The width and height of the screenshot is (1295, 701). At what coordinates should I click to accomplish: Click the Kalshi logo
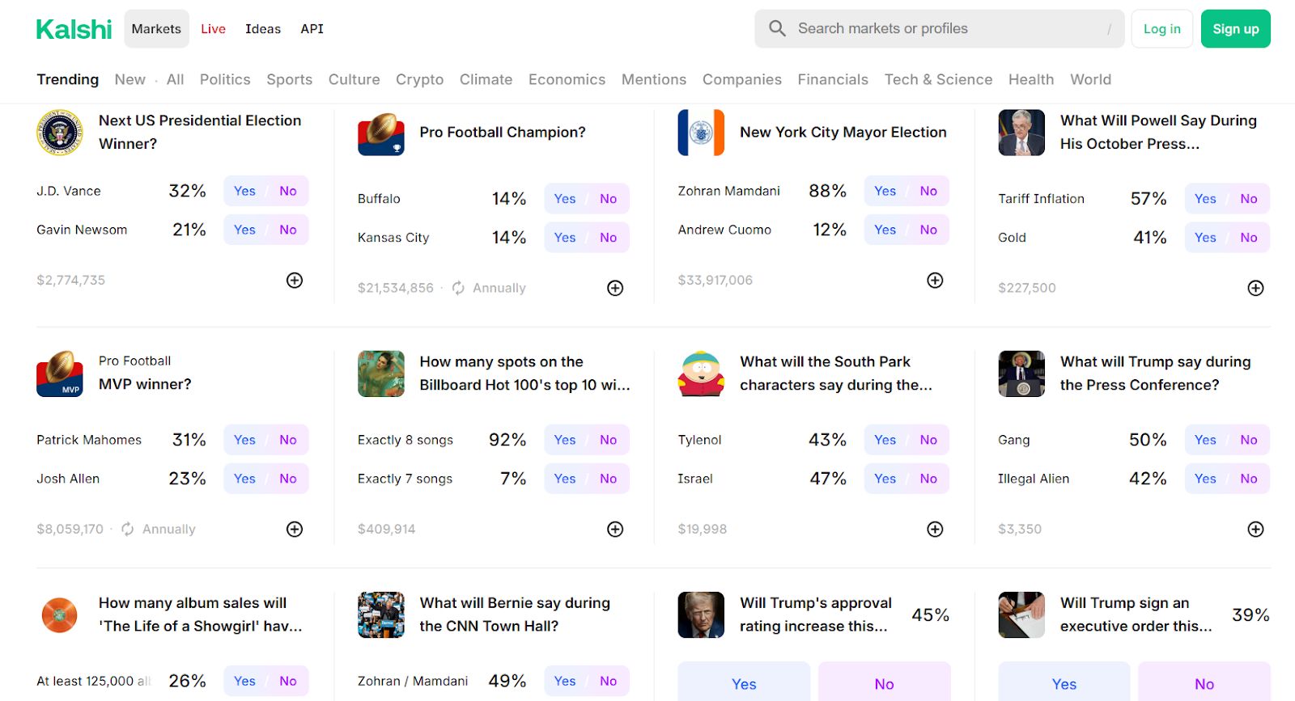click(x=74, y=29)
